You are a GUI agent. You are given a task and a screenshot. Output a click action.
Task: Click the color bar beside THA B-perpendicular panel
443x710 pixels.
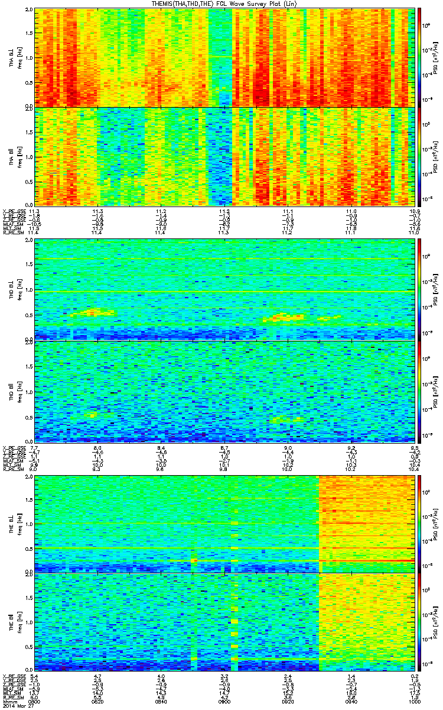[x=419, y=57]
